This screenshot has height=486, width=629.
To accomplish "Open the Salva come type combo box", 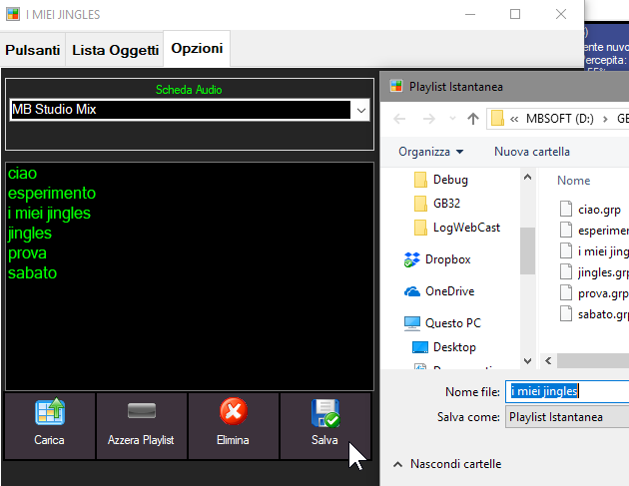I will pyautogui.click(x=566, y=416).
